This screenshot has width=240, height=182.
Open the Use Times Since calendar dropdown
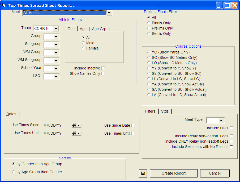click(x=79, y=125)
